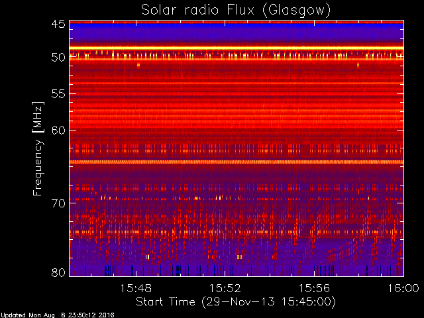
Task: Click the 'Start Time (29-Nov-13 15:45:00)' label
Action: (236, 301)
